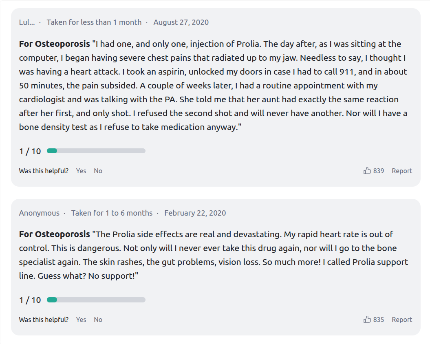Click 'For Osteoporosis' heading in the second review
Screen dimensions: 430x344
tap(55, 234)
